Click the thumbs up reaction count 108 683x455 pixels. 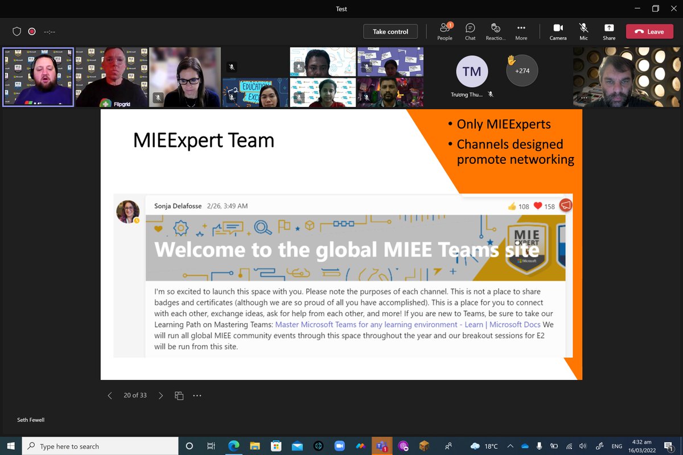(x=519, y=206)
